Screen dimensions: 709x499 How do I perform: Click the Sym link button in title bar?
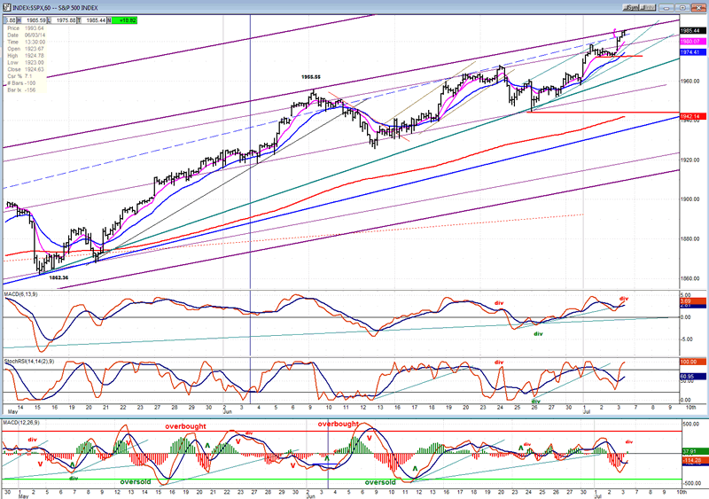(631, 8)
